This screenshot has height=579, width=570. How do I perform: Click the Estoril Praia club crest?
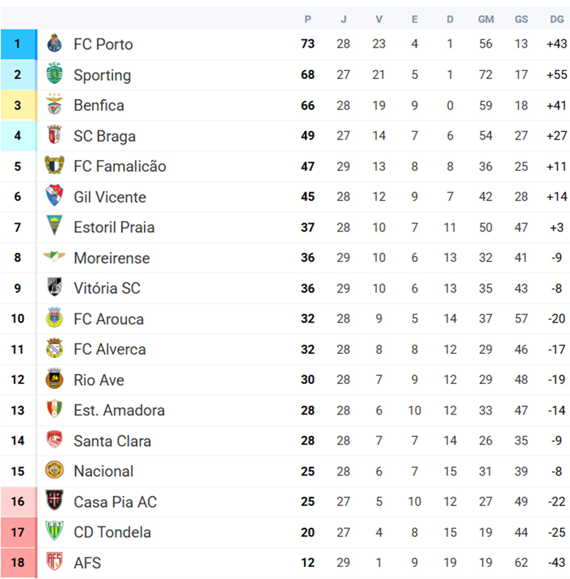click(x=54, y=227)
